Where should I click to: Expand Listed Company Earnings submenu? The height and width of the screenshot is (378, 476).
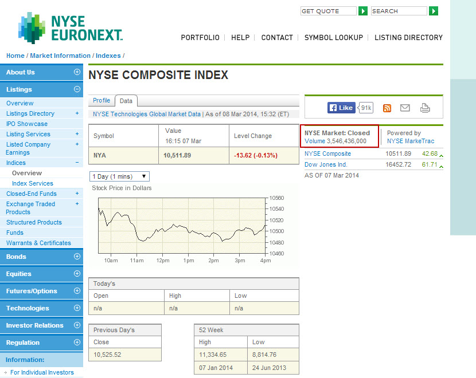77,144
